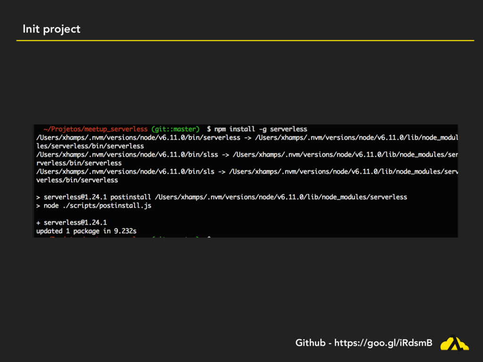Open the goo.gl/iRdsmB Github link

(x=383, y=343)
